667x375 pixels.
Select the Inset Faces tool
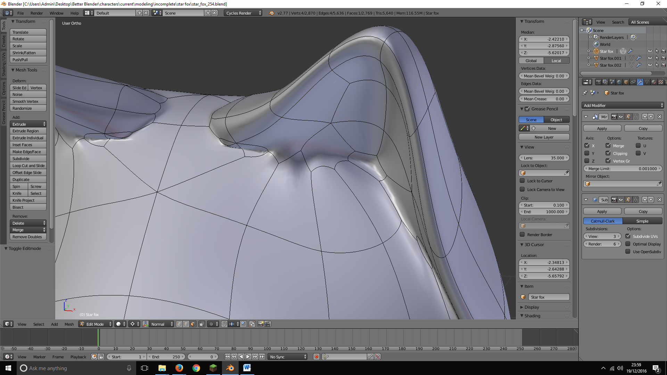(22, 145)
